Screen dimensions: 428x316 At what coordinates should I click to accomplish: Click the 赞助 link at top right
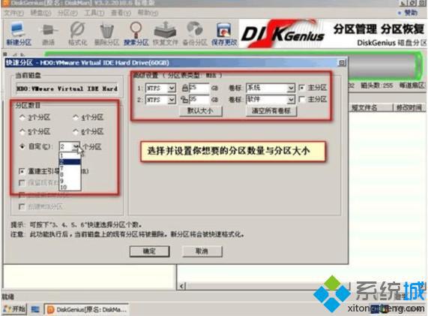point(411,13)
